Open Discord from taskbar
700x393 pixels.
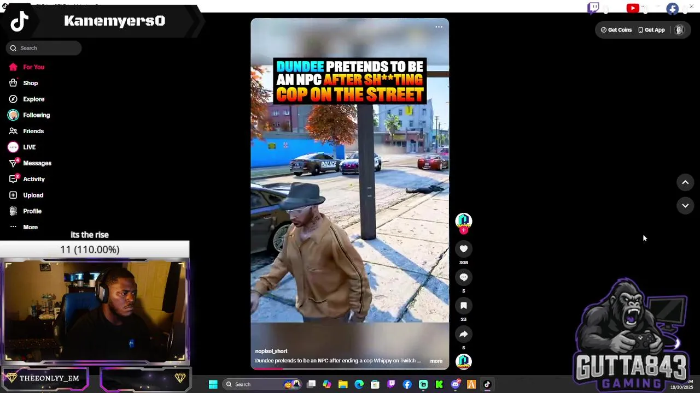tap(456, 384)
